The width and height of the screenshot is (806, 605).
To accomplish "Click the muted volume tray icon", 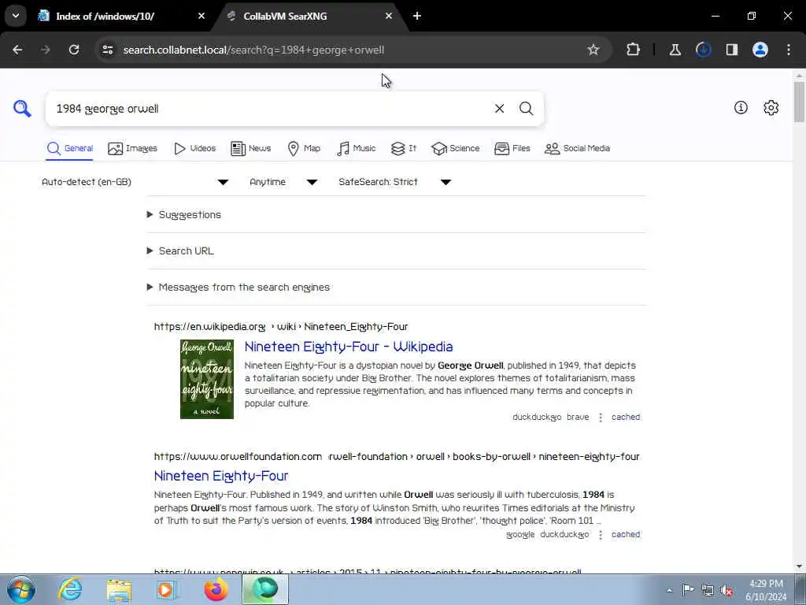I will (727, 591).
